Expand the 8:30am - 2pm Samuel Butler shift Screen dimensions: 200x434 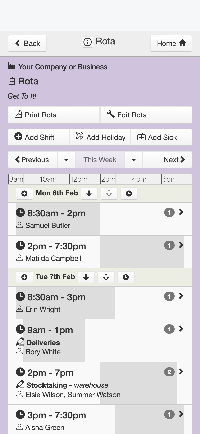click(x=181, y=212)
